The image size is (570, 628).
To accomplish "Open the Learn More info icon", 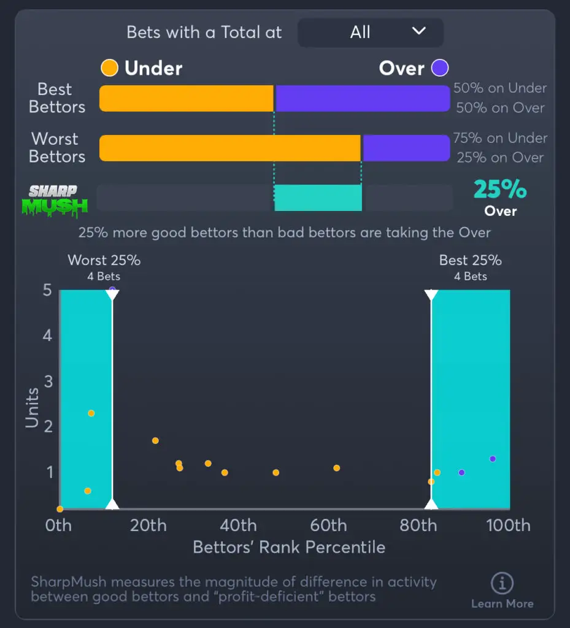I will coord(502,583).
